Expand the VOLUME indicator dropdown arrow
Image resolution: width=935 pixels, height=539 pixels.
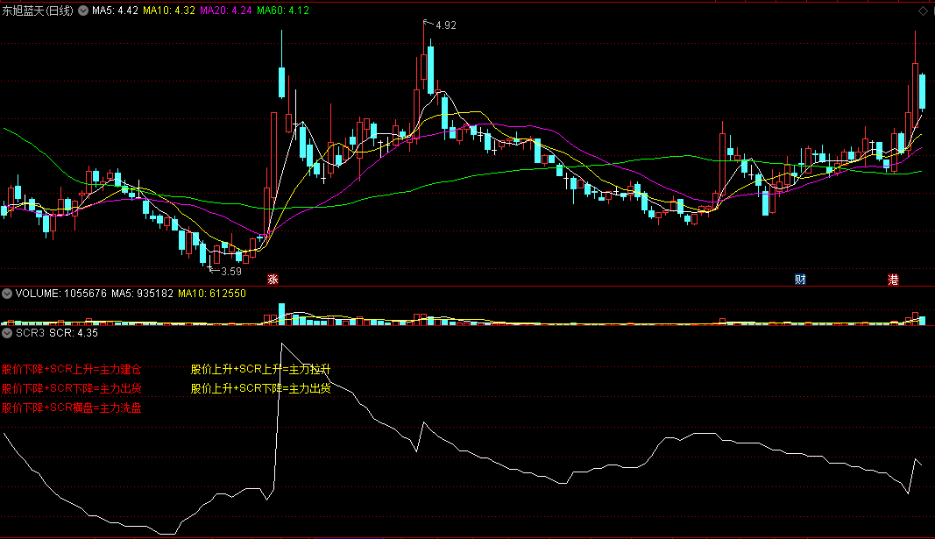click(7, 294)
